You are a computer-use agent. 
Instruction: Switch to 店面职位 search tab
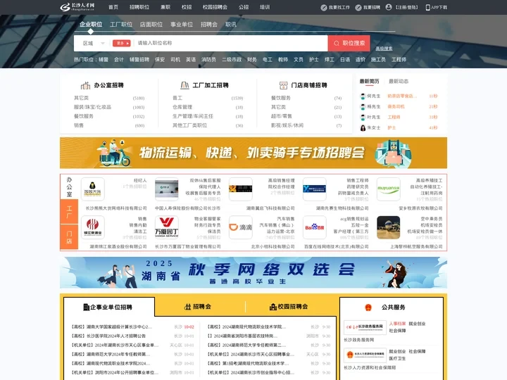[151, 24]
